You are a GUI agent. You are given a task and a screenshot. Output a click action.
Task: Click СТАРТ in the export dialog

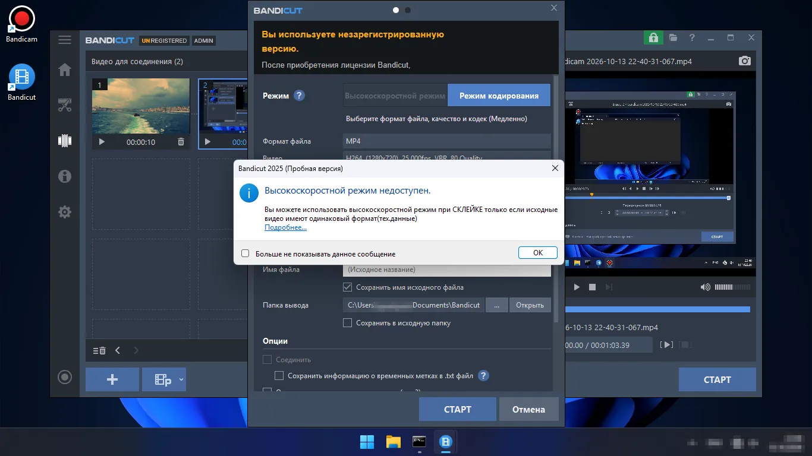458,409
